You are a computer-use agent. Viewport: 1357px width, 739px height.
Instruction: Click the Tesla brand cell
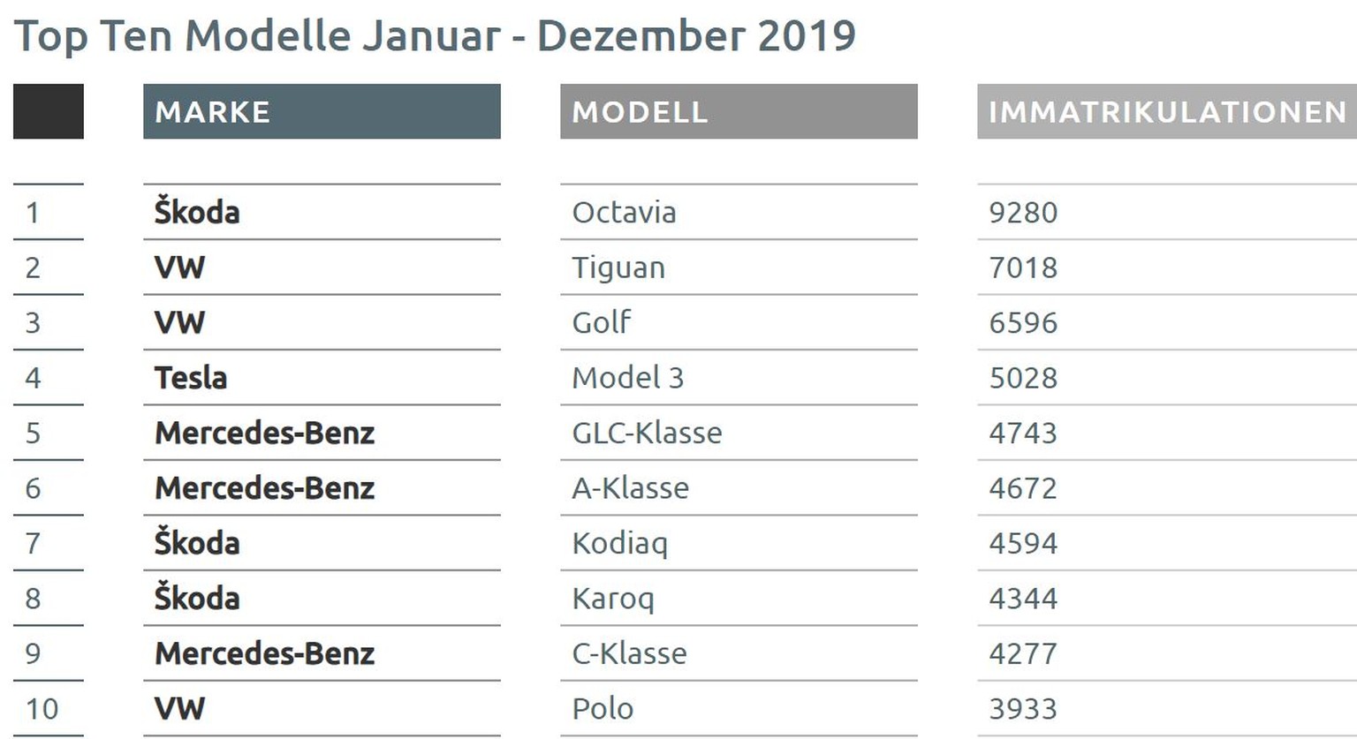[x=191, y=378]
